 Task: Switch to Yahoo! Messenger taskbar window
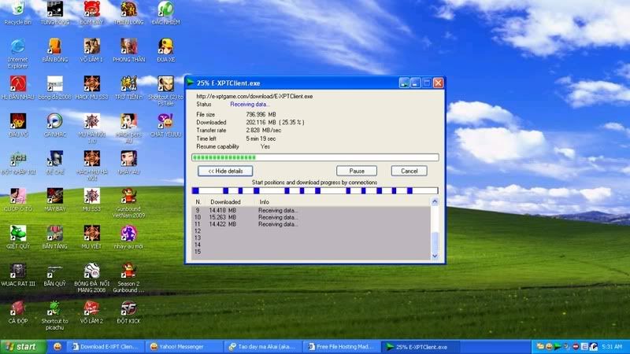click(183, 347)
